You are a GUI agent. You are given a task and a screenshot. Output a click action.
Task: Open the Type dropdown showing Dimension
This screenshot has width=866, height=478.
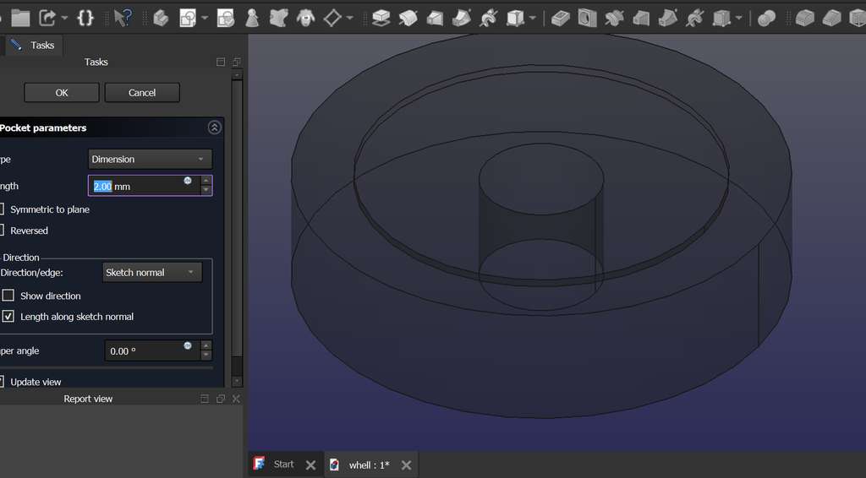coord(150,160)
